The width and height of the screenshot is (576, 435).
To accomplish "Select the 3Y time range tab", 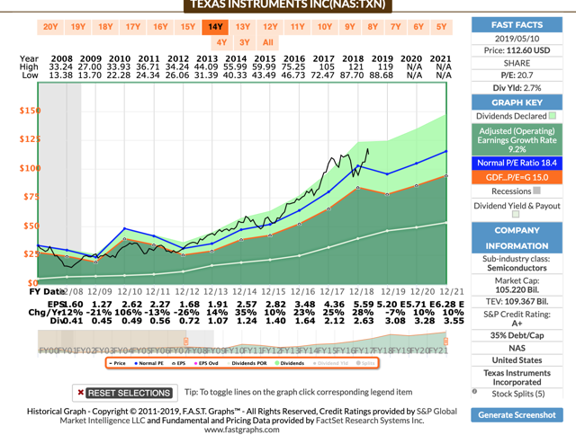I will [245, 42].
